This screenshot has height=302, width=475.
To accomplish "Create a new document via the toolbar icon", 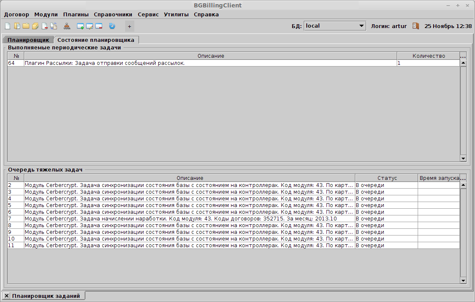I will [8, 26].
